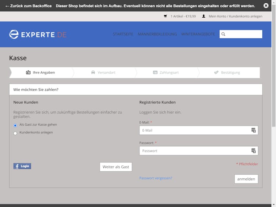Screen dimensions: 276x207
Task: Focus the E-Mail input field
Action: click(x=199, y=130)
